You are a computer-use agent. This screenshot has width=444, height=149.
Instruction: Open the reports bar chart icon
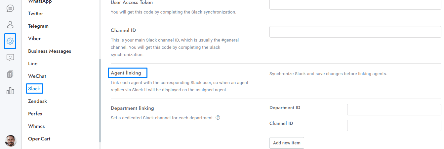[10, 91]
